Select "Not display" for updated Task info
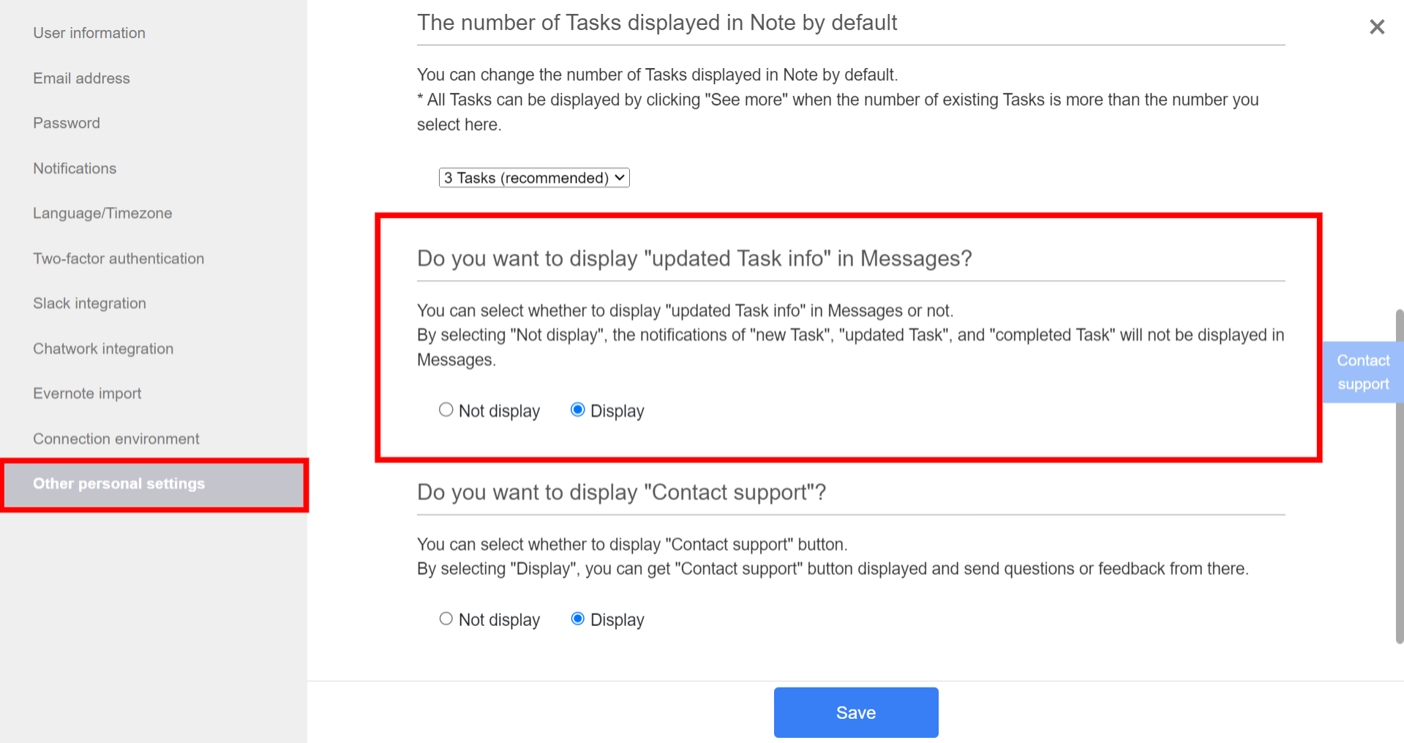 (446, 410)
